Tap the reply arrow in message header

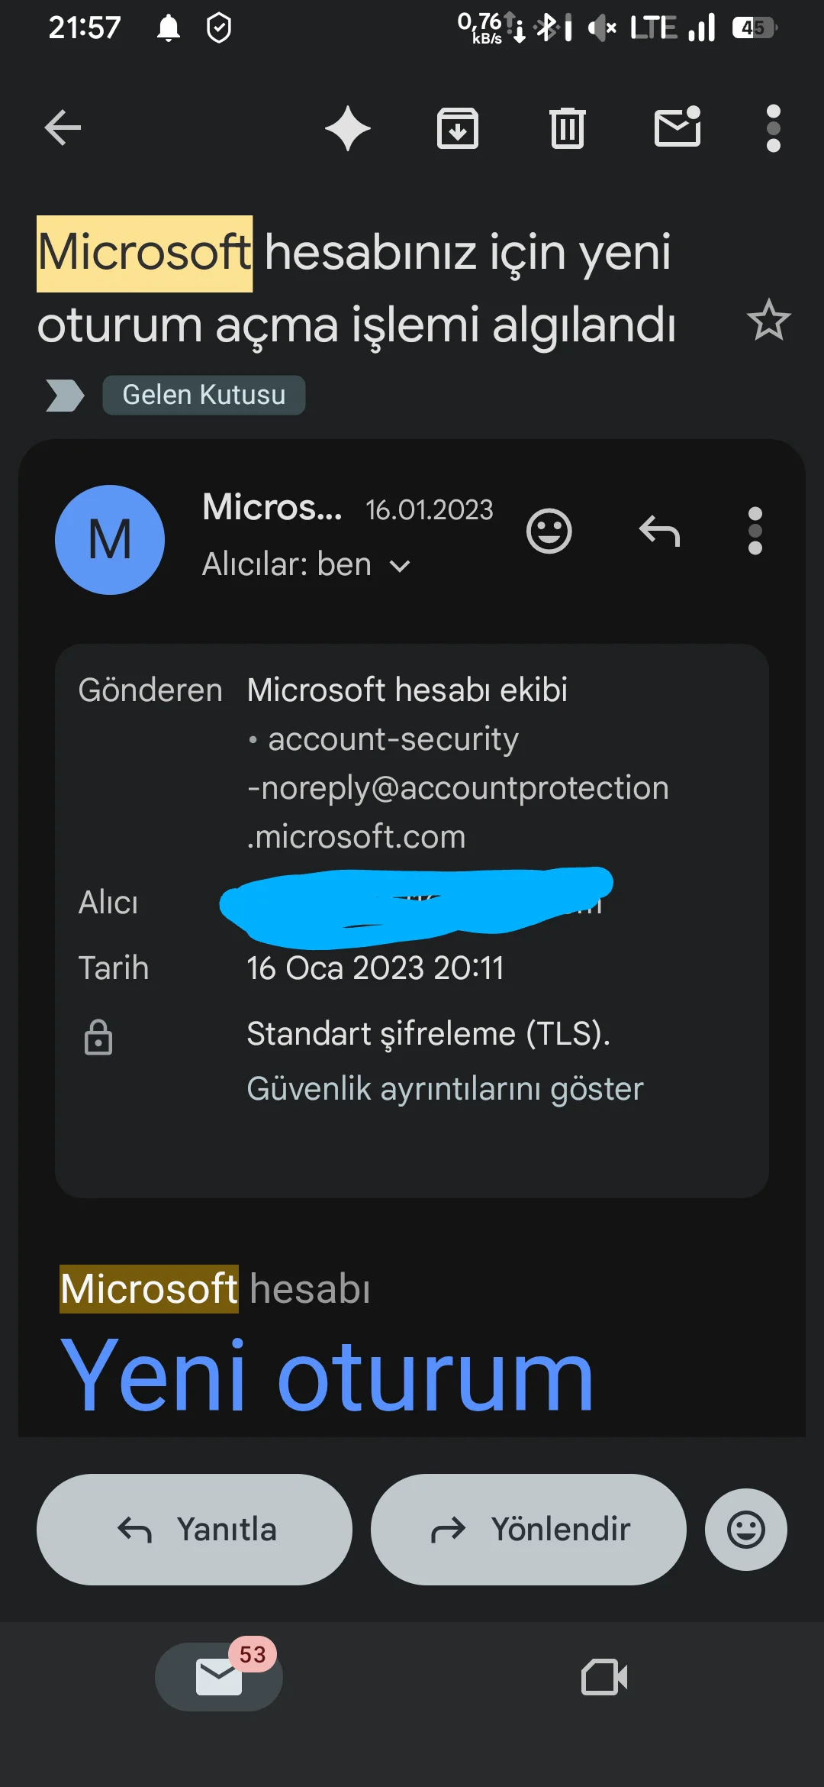coord(659,531)
